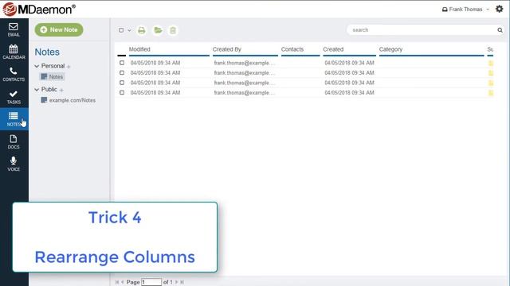Click the move to folder icon
Image resolution: width=510 pixels, height=286 pixels.
(158, 30)
